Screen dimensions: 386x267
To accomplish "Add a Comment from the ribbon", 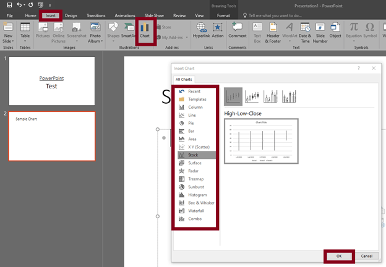I will pyautogui.click(x=238, y=30).
